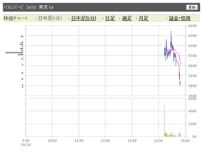203x154 pixels.
Task: Open the 証金・信用 margin page
Action: [180, 18]
